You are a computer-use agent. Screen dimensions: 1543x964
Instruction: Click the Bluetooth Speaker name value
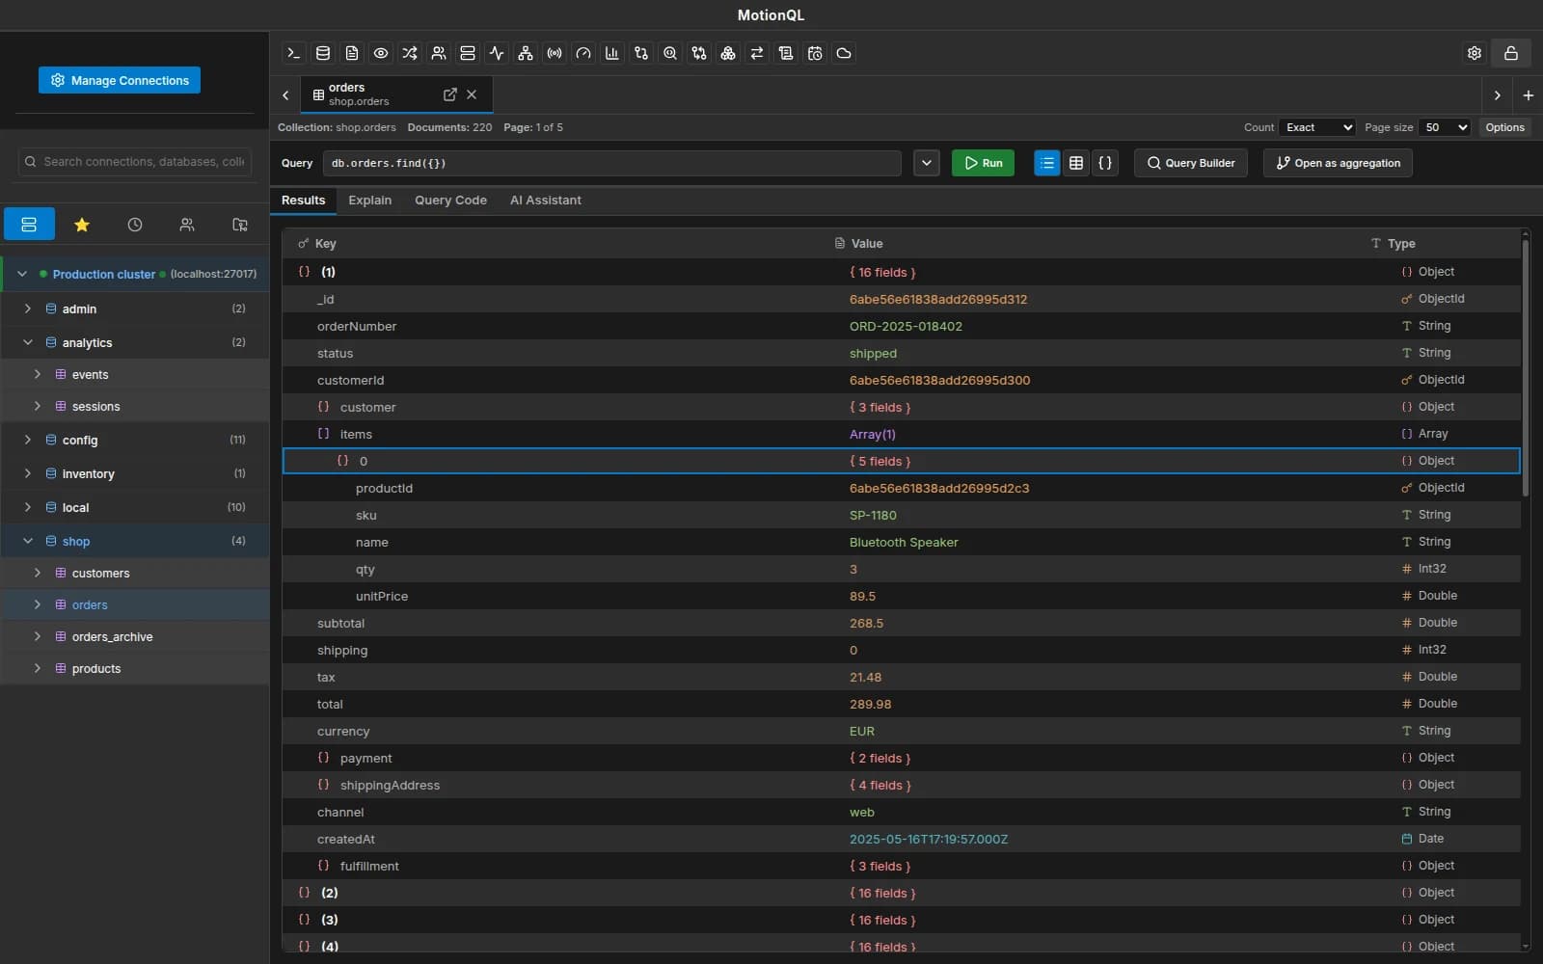point(904,542)
